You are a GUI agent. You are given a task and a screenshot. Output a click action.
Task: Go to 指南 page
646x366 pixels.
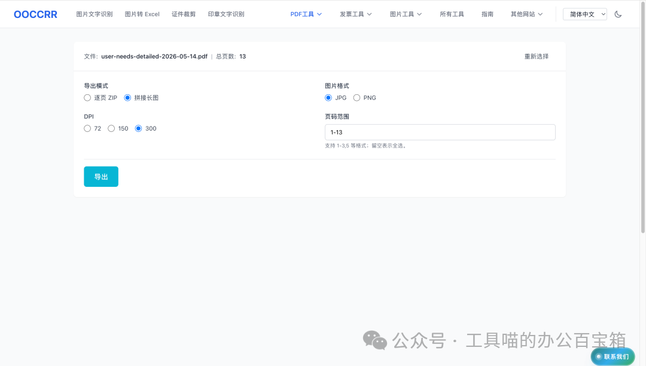(x=487, y=14)
